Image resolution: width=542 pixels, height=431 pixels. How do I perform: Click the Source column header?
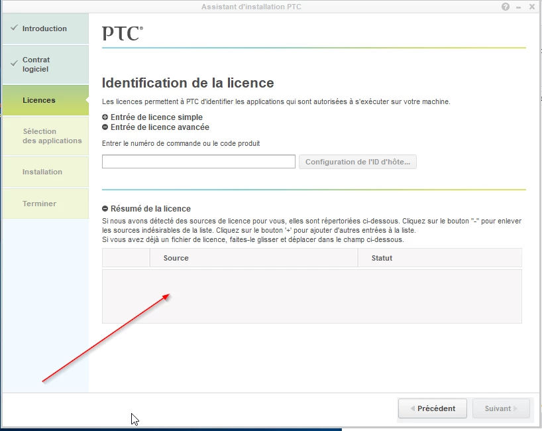253,258
